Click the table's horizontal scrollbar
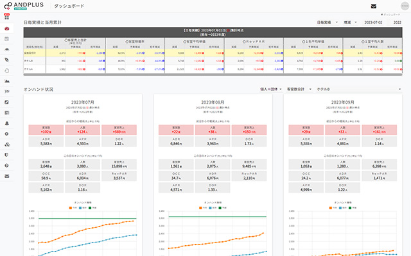The width and height of the screenshot is (411, 256). point(213,75)
